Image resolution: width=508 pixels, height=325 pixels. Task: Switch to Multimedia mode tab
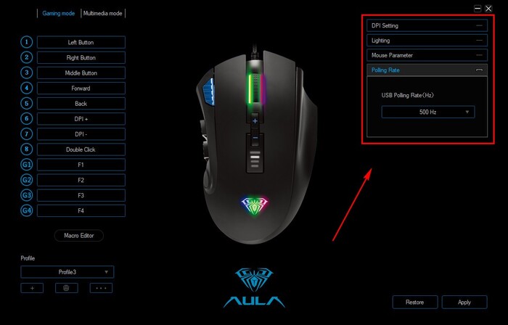click(x=103, y=13)
